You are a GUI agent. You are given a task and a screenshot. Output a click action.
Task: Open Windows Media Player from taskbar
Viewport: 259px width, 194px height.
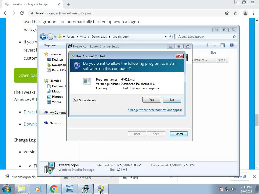pyautogui.click(x=37, y=189)
